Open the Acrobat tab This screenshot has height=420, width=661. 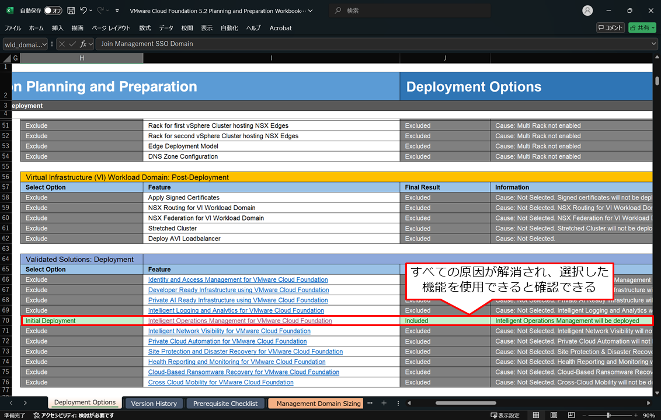pyautogui.click(x=280, y=28)
